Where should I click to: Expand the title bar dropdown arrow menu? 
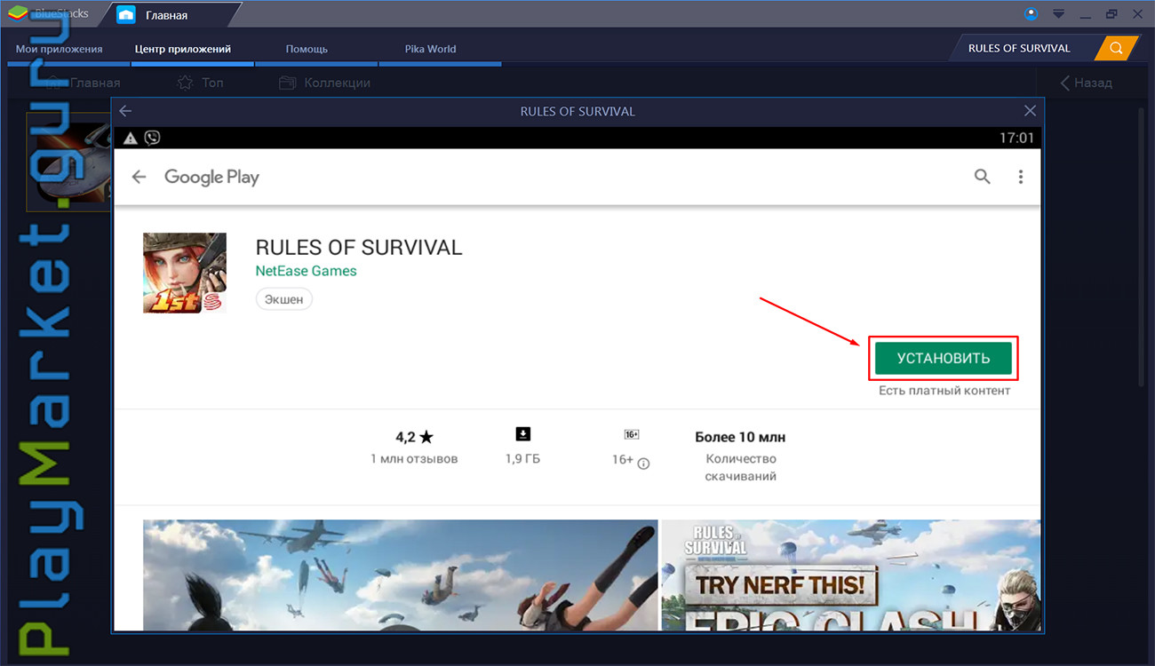(1058, 14)
